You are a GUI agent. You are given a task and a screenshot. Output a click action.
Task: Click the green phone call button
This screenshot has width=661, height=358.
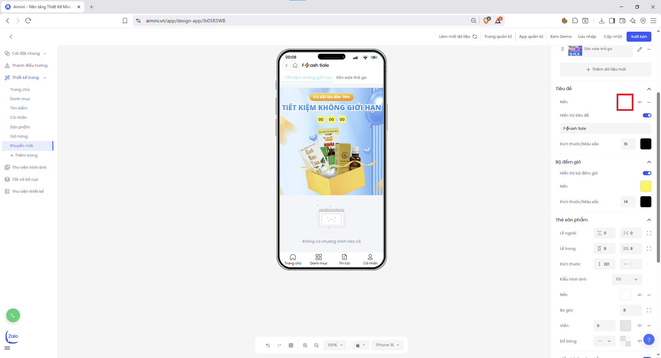point(13,315)
